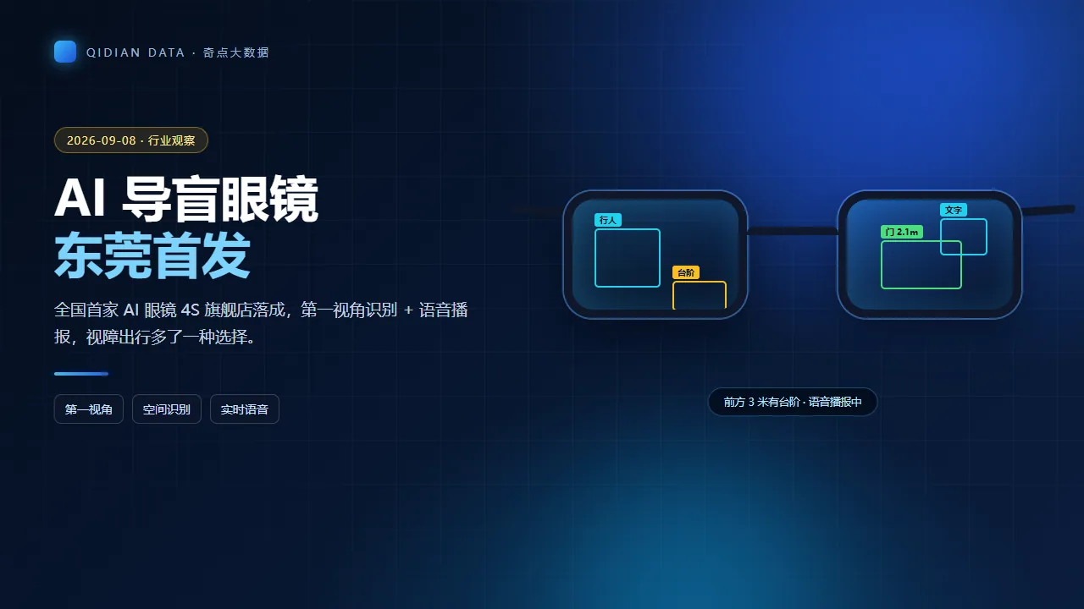Click the subtitle starting with "全国首家 AI 眼镜"
1084x609 pixels.
(x=261, y=323)
